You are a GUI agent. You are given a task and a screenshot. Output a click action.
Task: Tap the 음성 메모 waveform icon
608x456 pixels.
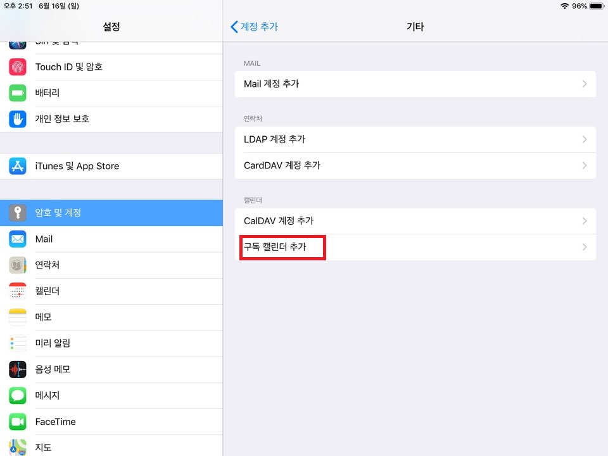click(x=18, y=369)
